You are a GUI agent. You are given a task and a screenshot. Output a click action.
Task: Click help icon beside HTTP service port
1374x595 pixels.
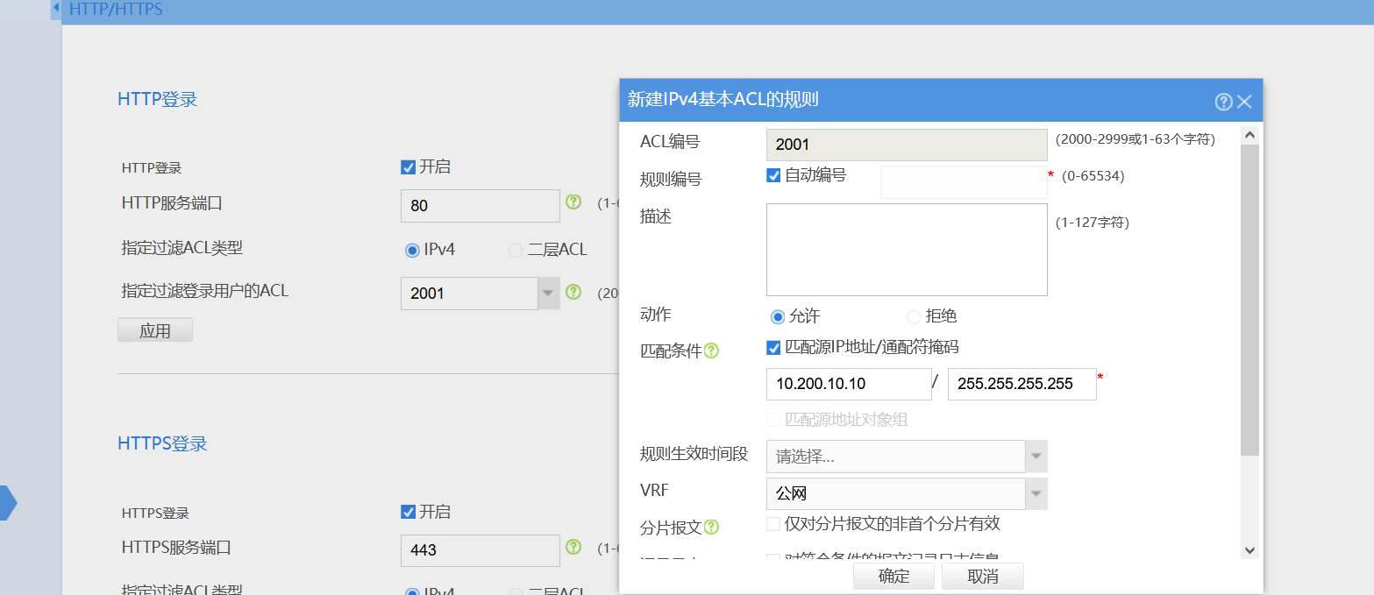(x=573, y=202)
